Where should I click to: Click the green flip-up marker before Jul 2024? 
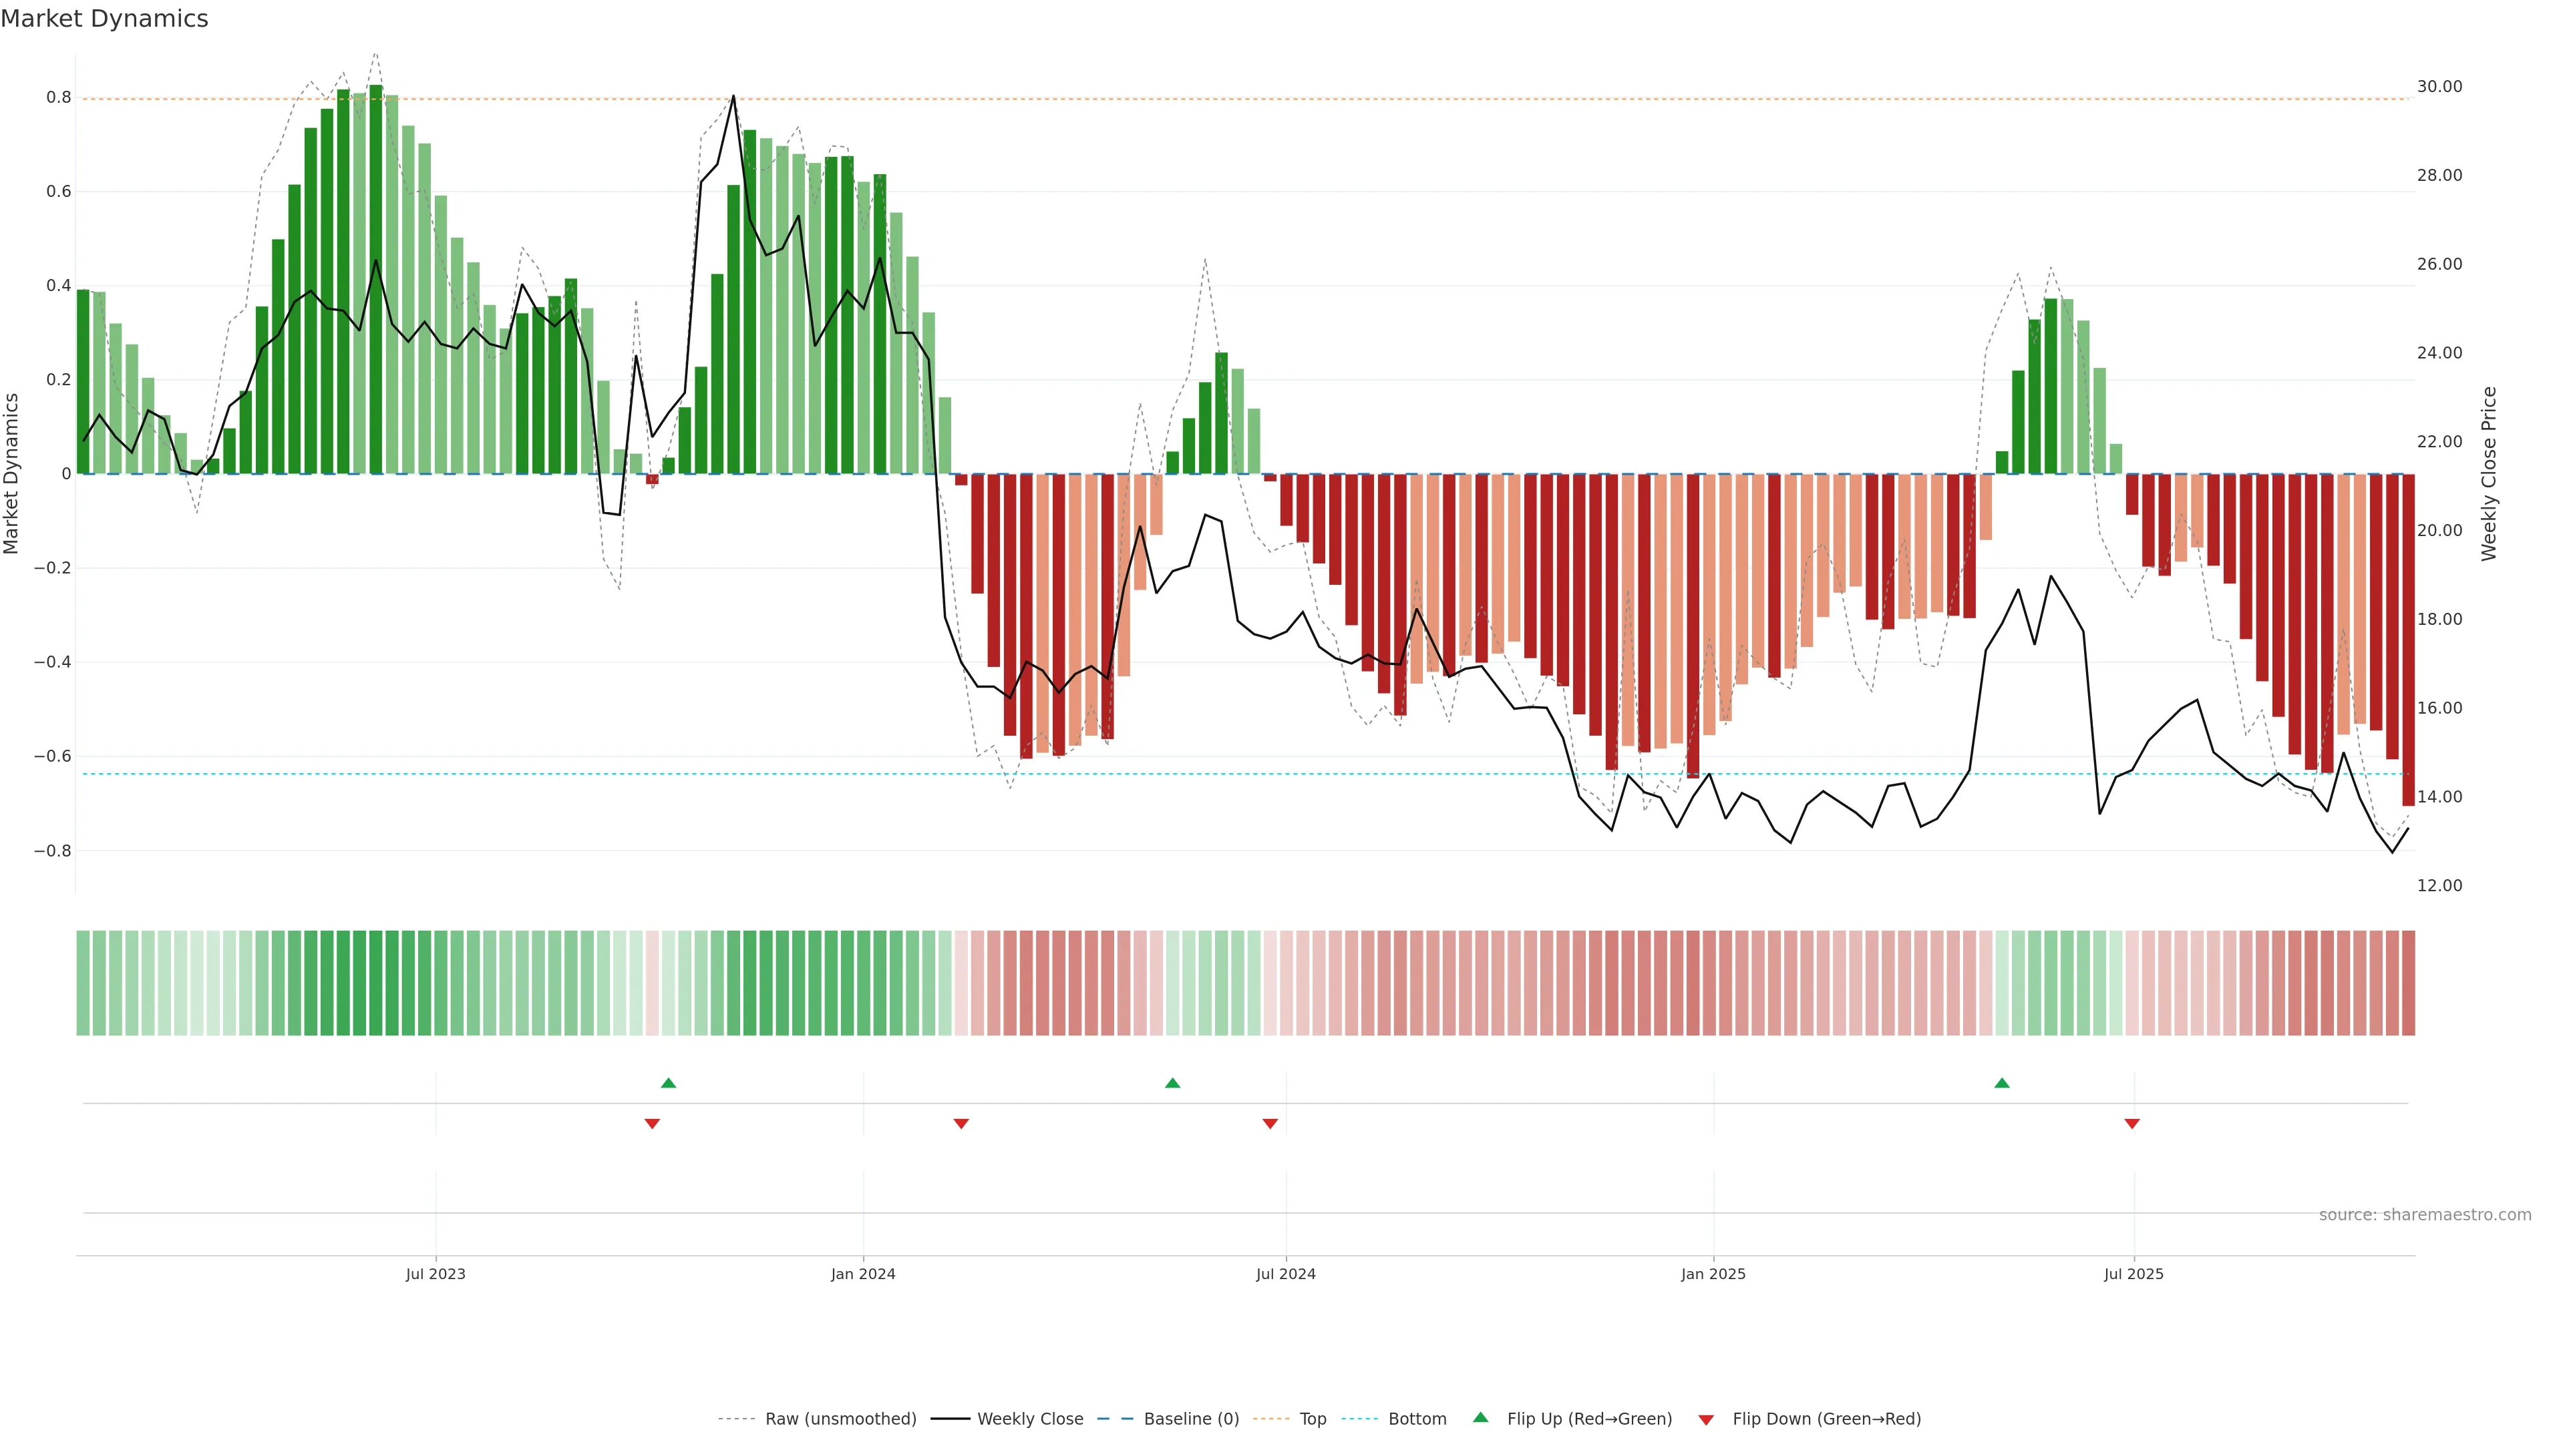[1172, 1083]
